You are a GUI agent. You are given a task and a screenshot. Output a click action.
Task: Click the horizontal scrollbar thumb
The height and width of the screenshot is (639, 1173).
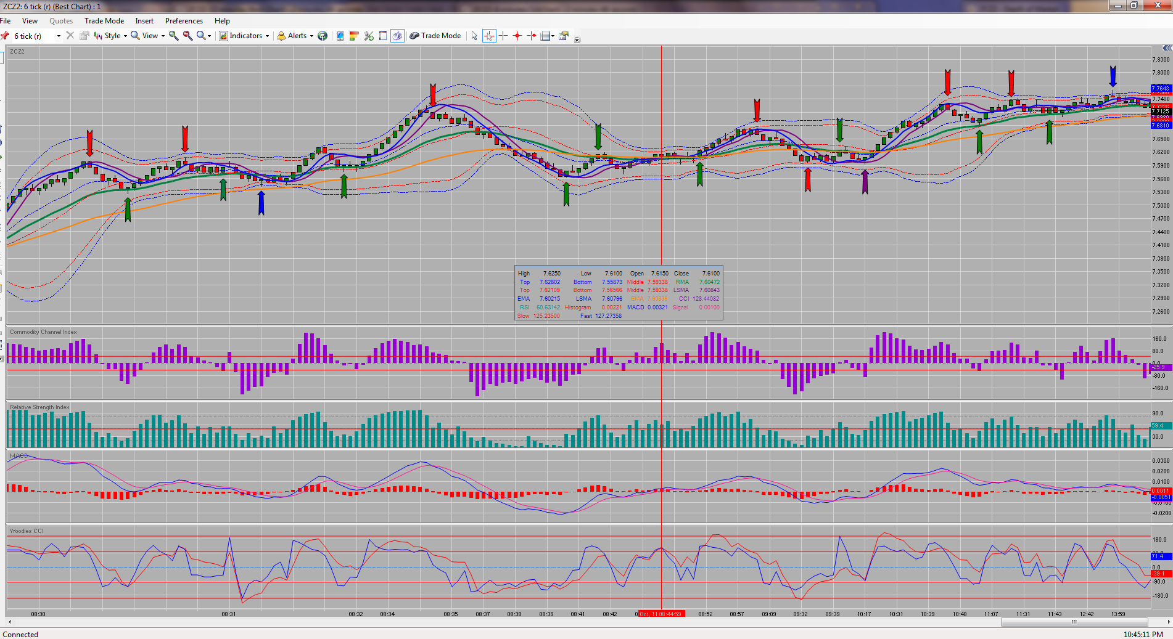click(1074, 622)
